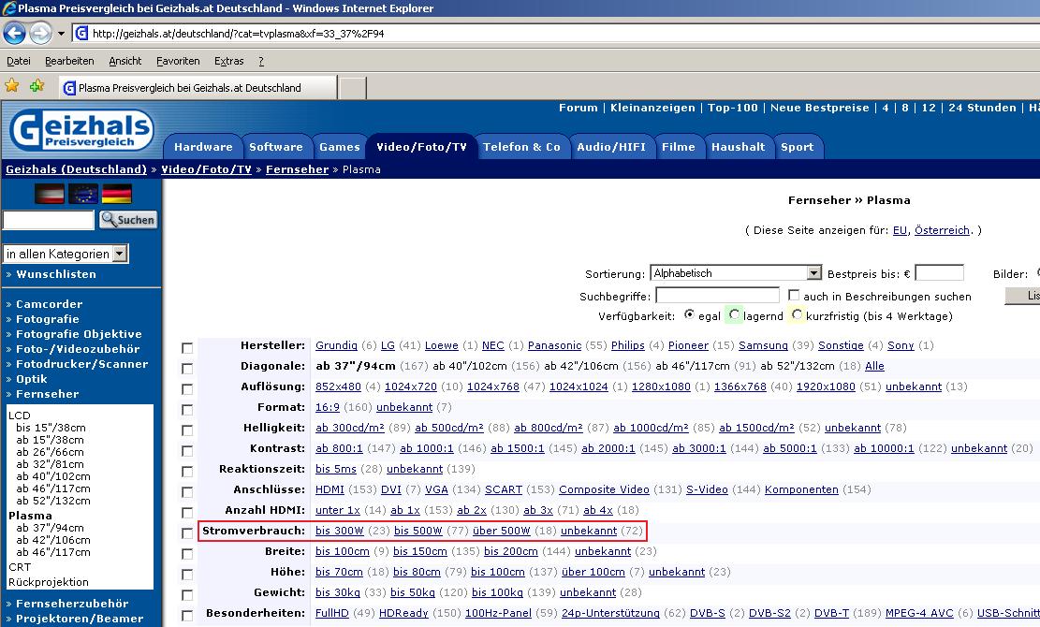
Task: Open the Kleinanzeigen header link
Action: pos(652,108)
